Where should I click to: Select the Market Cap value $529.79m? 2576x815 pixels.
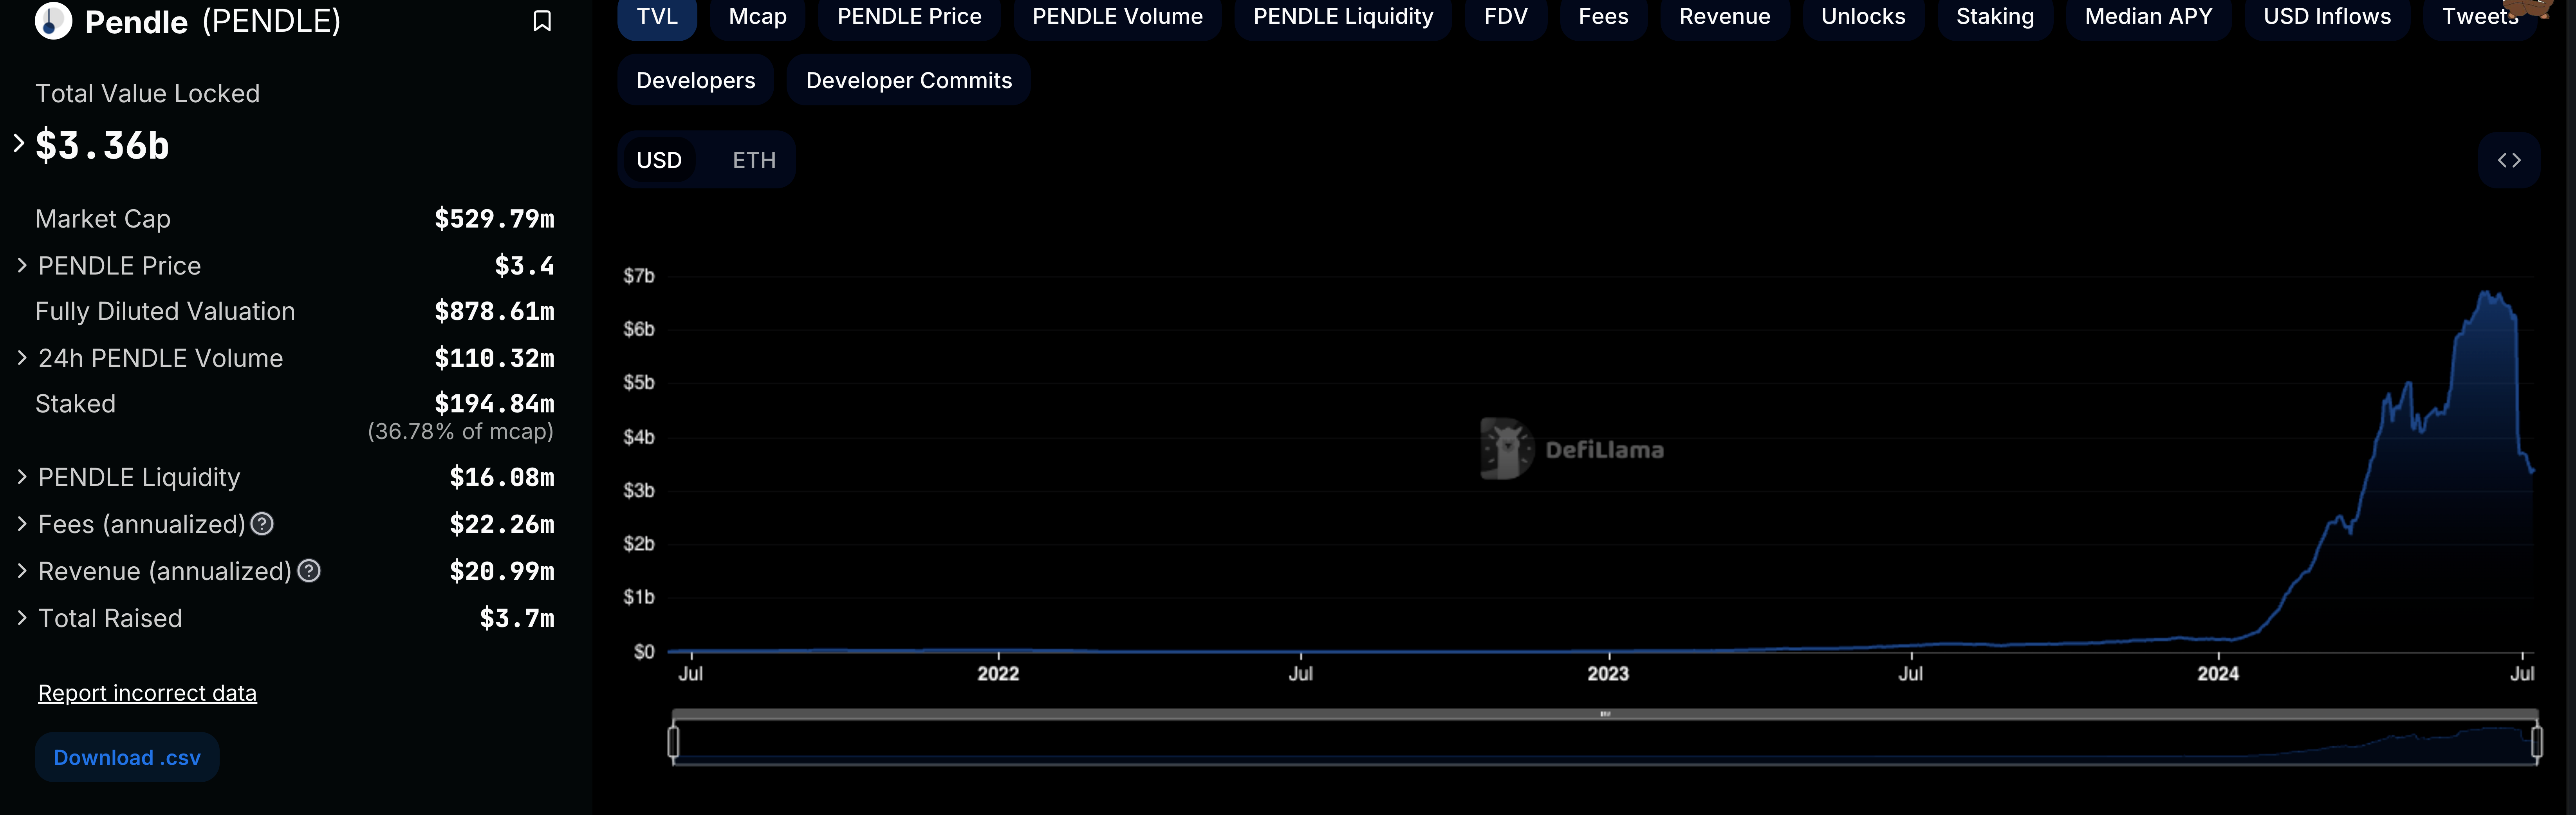(494, 219)
